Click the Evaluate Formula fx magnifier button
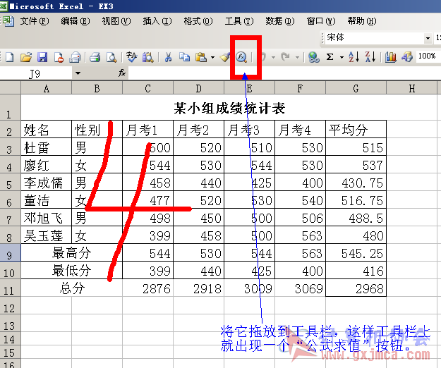The height and width of the screenshot is (368, 441). [x=241, y=57]
